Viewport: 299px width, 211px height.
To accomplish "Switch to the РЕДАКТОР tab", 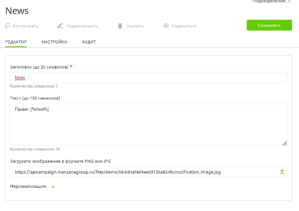I will pyautogui.click(x=16, y=42).
